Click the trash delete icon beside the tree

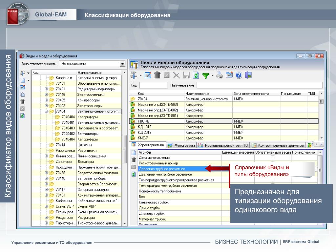22,101
